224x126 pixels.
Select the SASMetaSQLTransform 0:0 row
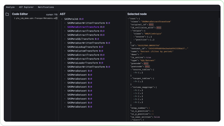click(x=83, y=39)
